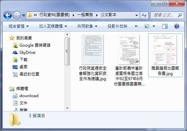Click the change view thumbnail icon

[x=147, y=26]
